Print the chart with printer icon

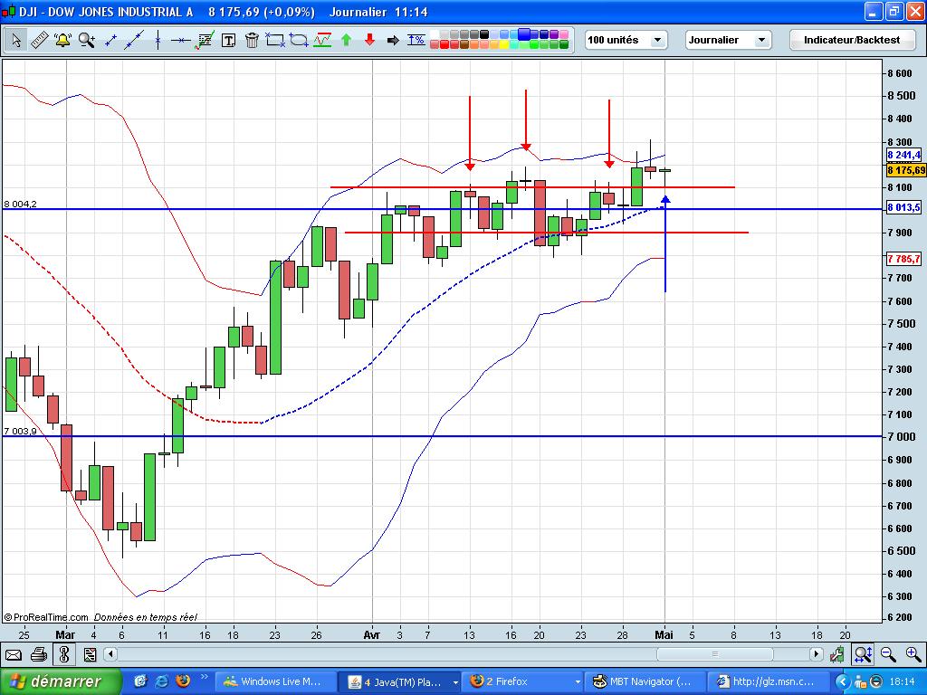pyautogui.click(x=38, y=655)
